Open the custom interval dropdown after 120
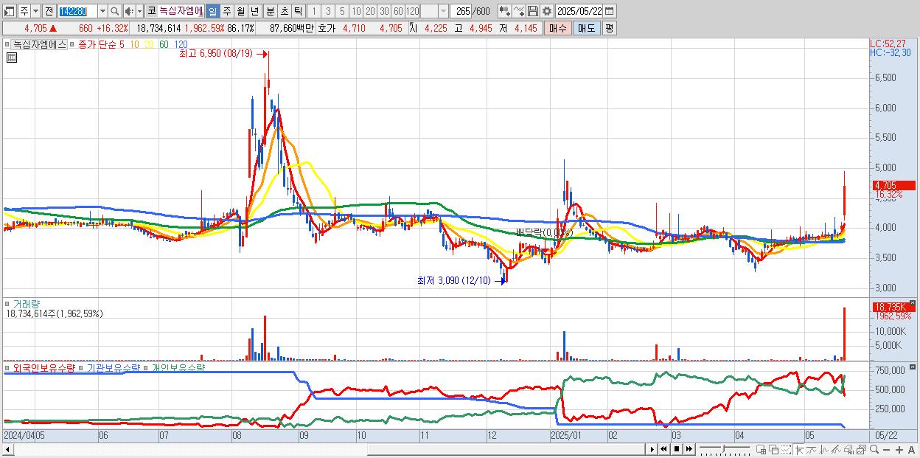920x458 pixels. tap(443, 11)
